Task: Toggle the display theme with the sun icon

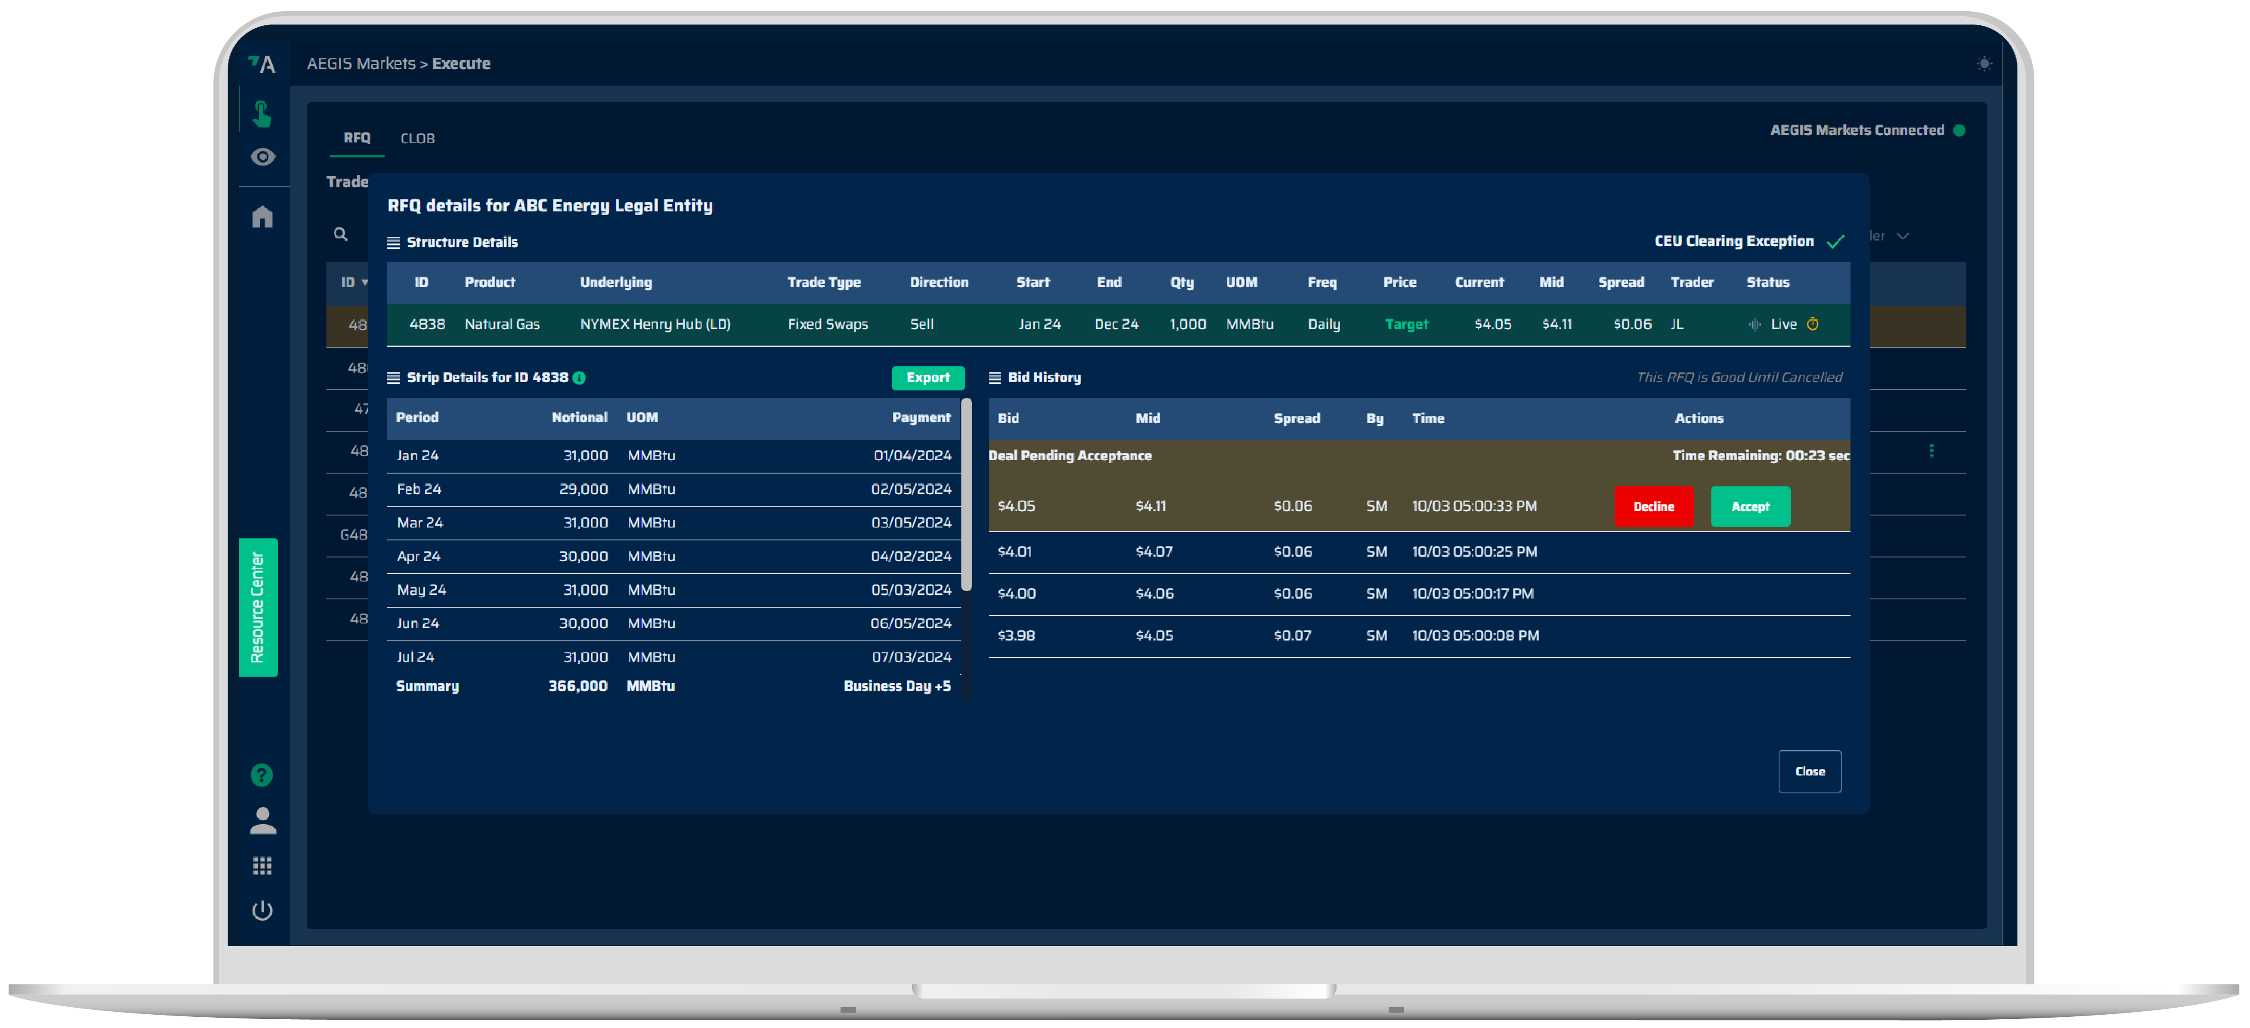Action: click(x=1984, y=63)
